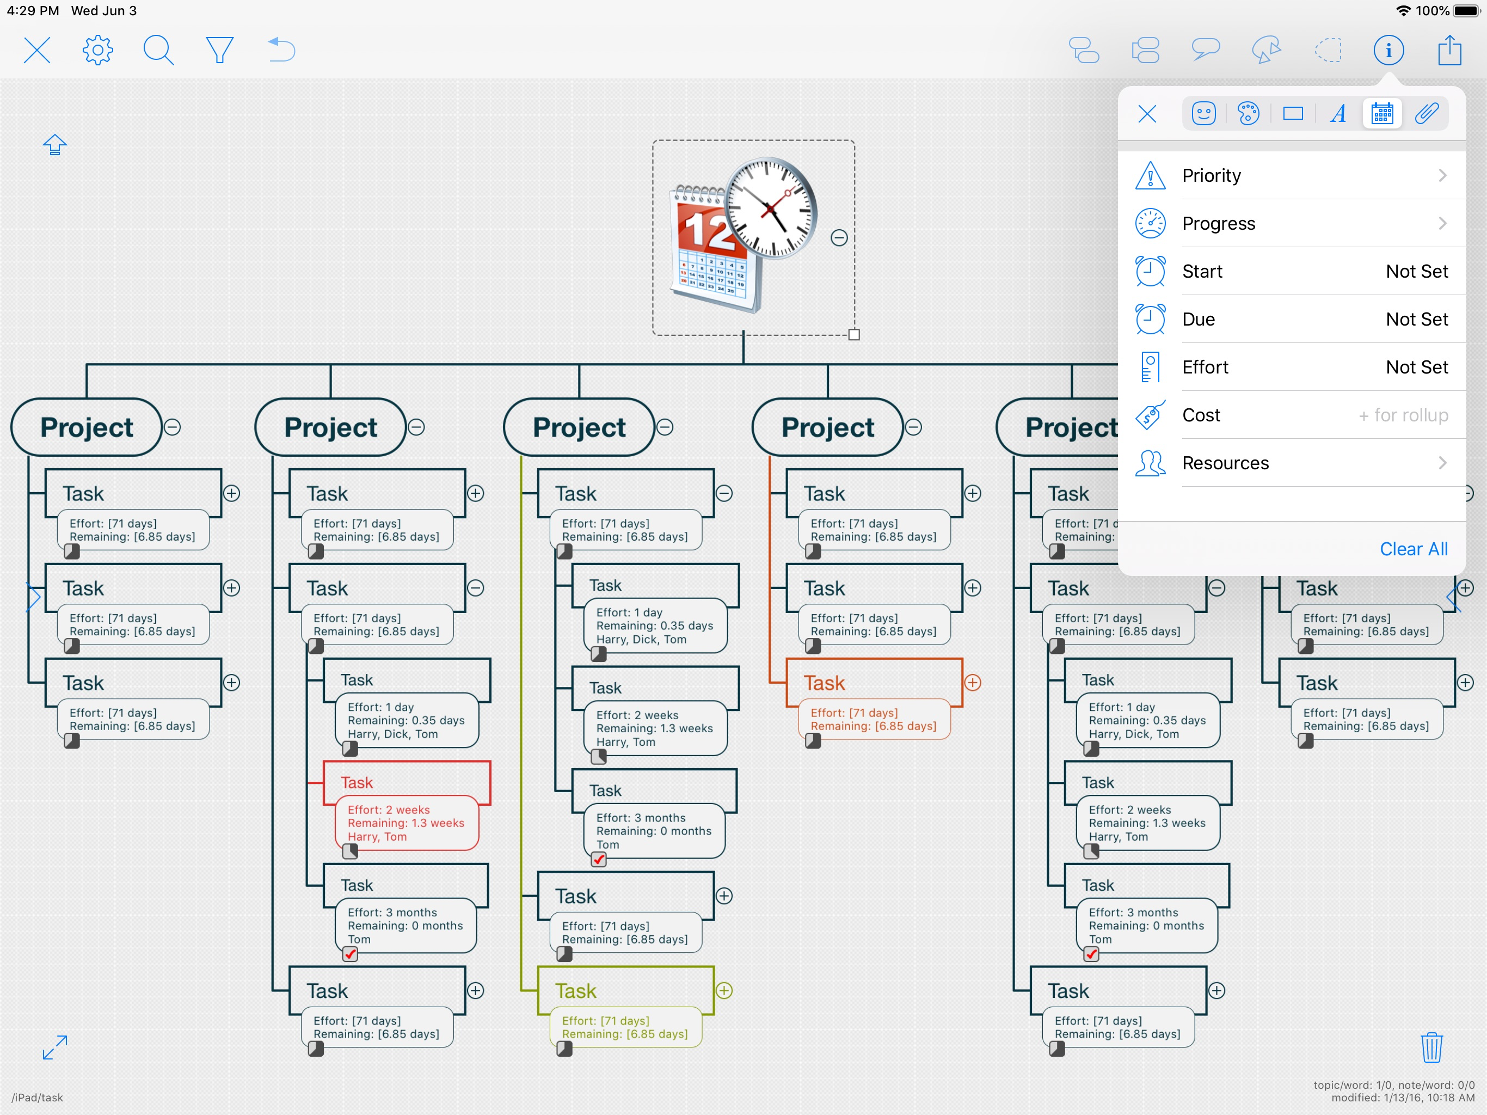Toggle progress box under olive Task
The image size is (1487, 1115).
pyautogui.click(x=564, y=1049)
